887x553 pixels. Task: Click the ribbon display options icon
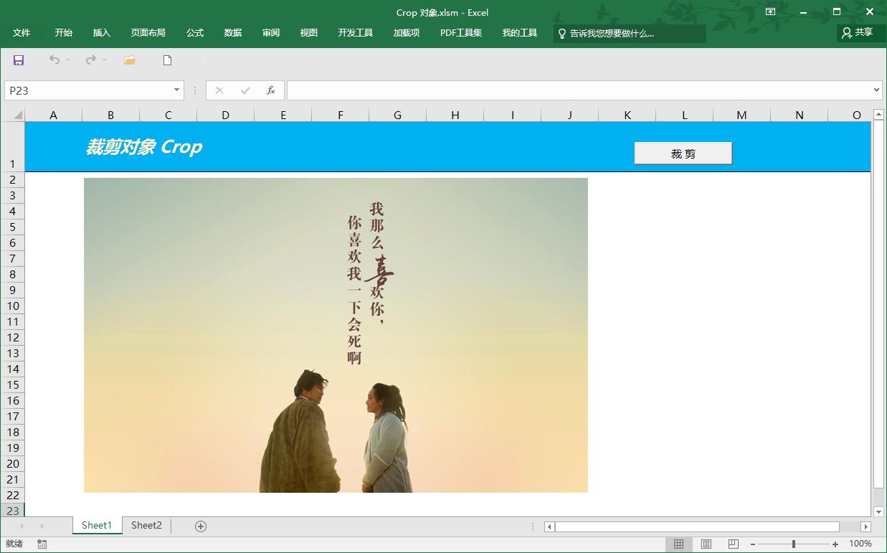[x=771, y=11]
